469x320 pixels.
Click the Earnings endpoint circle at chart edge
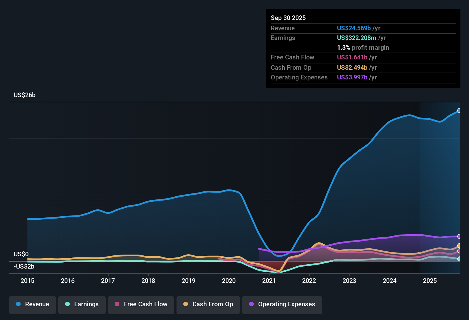pos(459,259)
